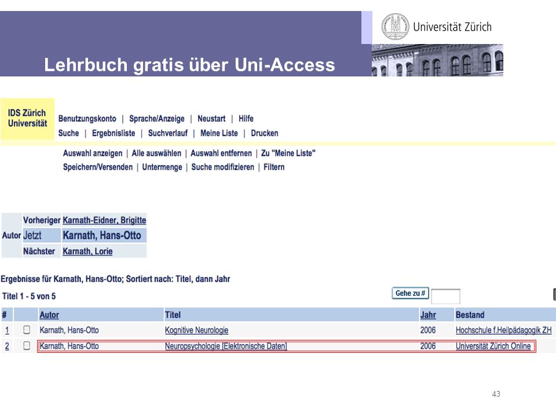Click current author Karnath, Hans-Otto heading
Viewport: 556px width, 417px height.
pyautogui.click(x=102, y=236)
